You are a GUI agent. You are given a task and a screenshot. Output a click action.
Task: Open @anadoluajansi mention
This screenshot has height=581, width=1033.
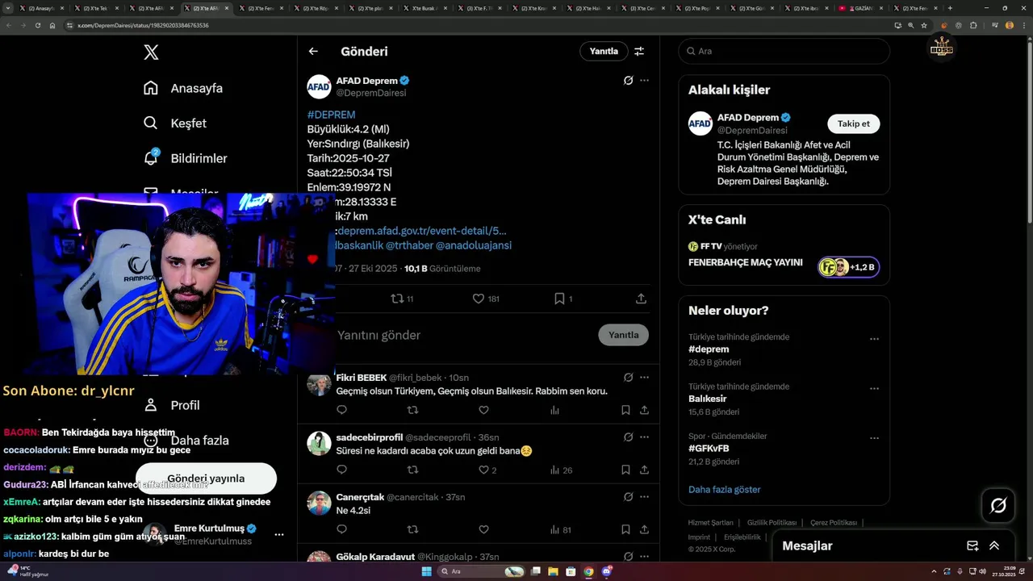pos(474,245)
